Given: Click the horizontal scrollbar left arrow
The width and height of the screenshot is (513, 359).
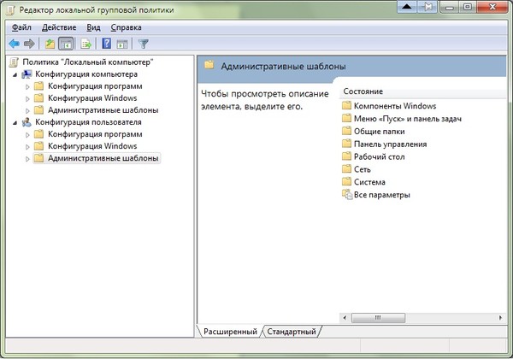Looking at the screenshot, I should click(345, 317).
